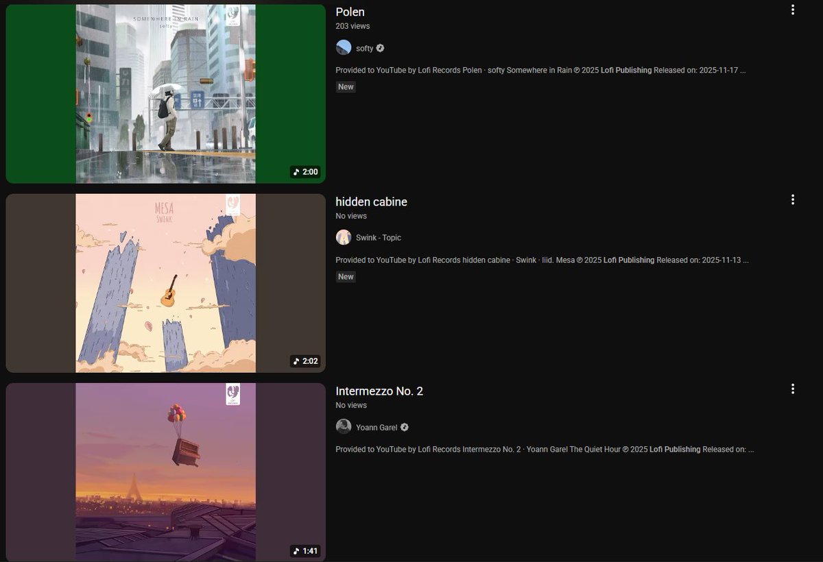The image size is (823, 562).
Task: Click 'No views' under Intermezzo No. 2
Action: 351,405
